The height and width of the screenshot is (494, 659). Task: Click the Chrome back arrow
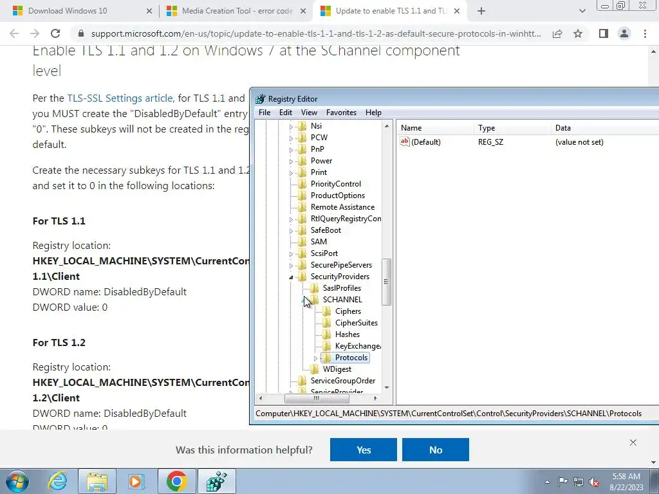click(14, 33)
